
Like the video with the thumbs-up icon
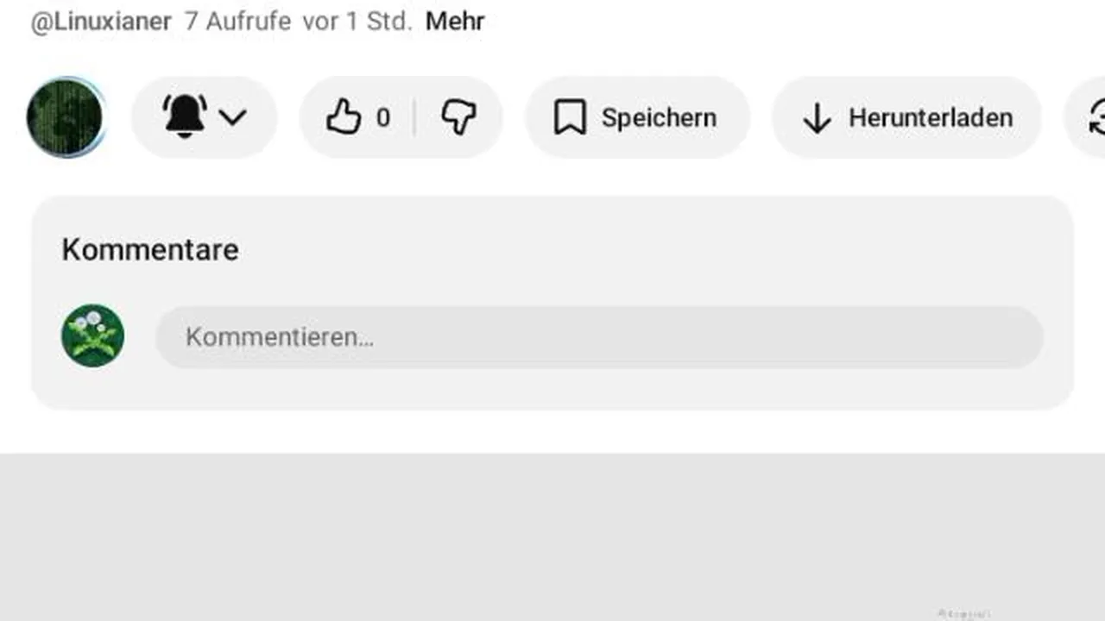tap(344, 117)
